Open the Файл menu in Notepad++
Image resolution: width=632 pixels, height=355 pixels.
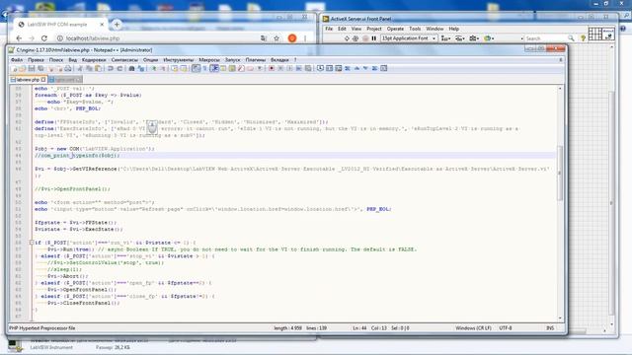17,59
